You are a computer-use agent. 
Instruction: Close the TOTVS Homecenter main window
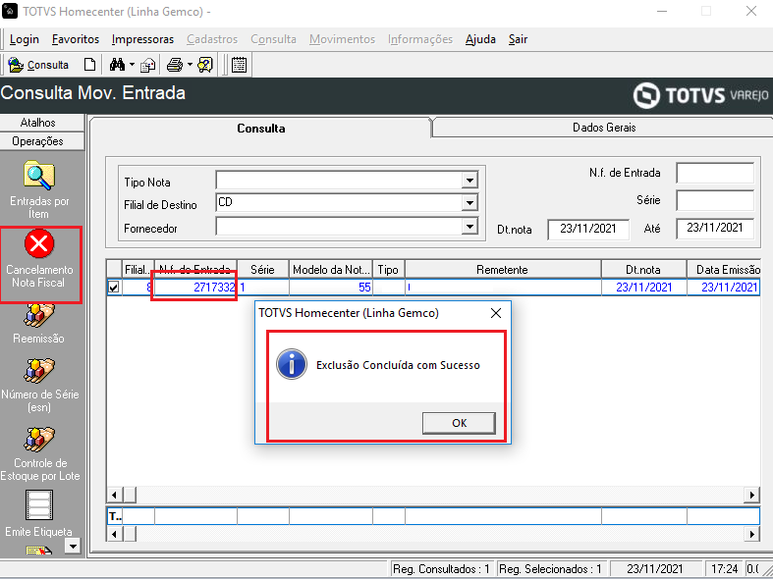750,11
